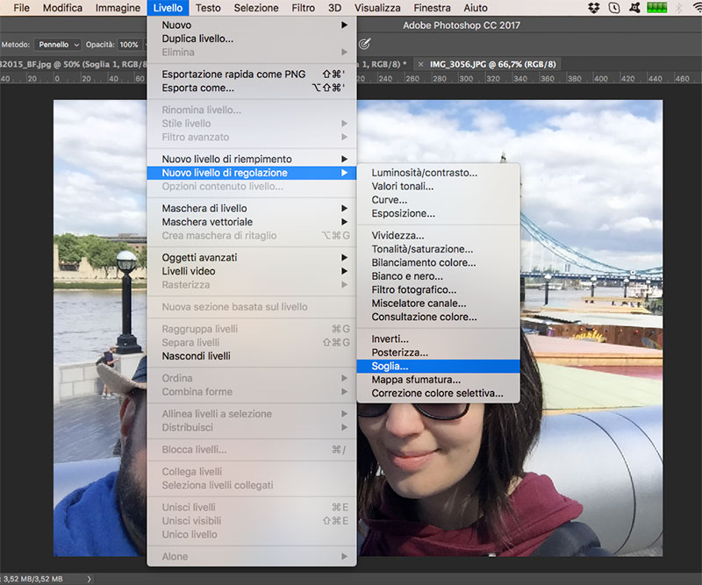The height and width of the screenshot is (585, 702).
Task: Open the Immagine menu
Action: coord(118,8)
